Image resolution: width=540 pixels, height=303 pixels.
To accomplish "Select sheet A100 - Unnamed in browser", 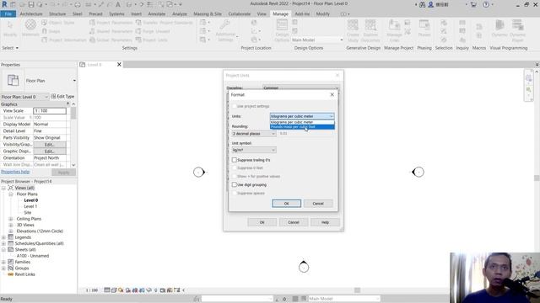I will pyautogui.click(x=33, y=256).
